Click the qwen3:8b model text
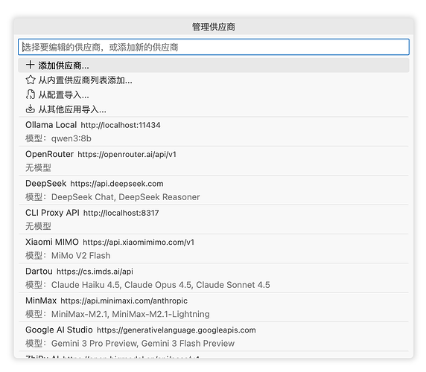Image resolution: width=426 pixels, height=372 pixels. 71,138
